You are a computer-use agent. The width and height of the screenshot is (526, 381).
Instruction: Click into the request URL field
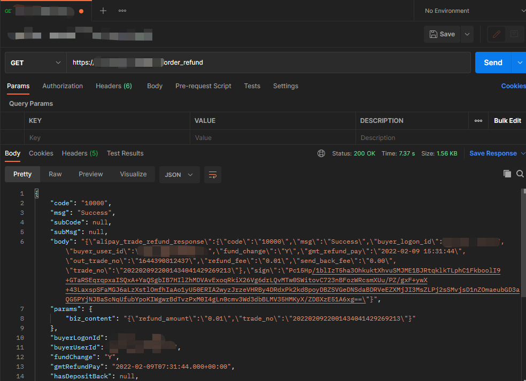pos(268,63)
